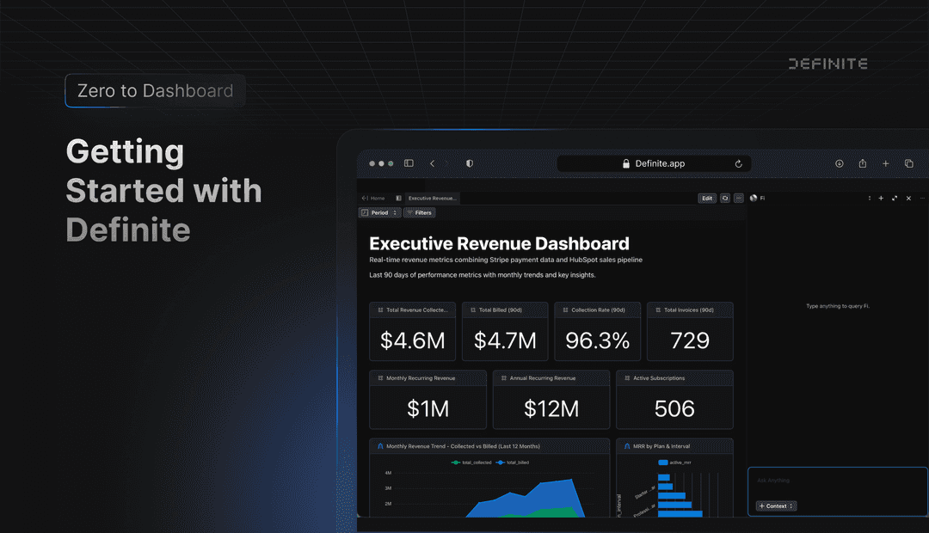The image size is (929, 533).
Task: Click inside the Ask Anything input field
Action: (x=826, y=481)
